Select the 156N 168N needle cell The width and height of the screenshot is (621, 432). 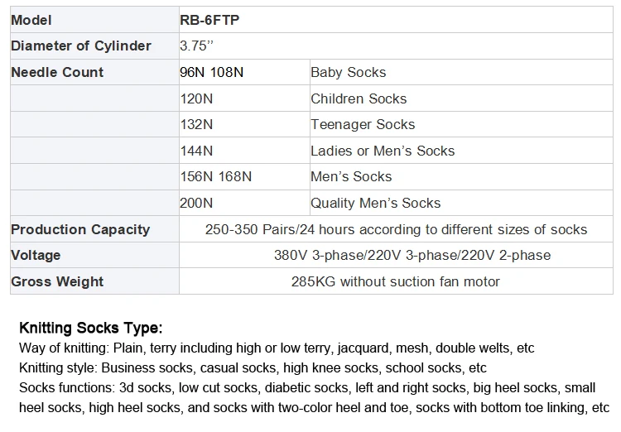click(216, 177)
